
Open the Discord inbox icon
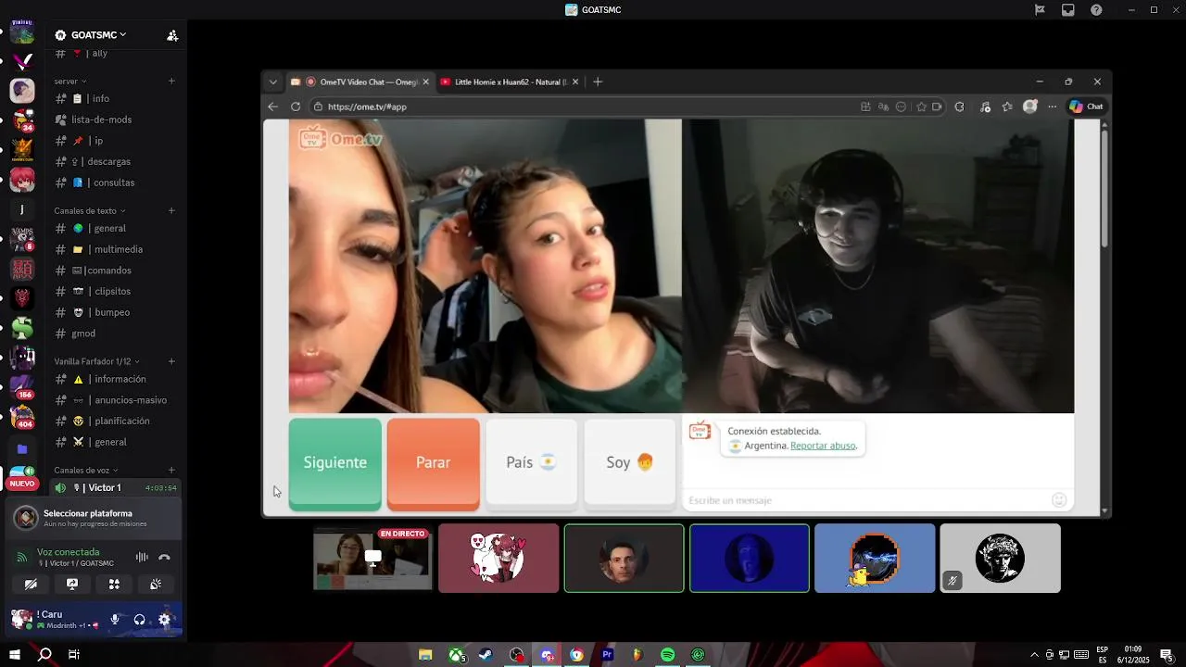pyautogui.click(x=1068, y=10)
